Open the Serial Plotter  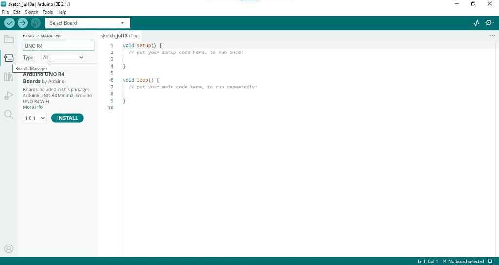[477, 23]
